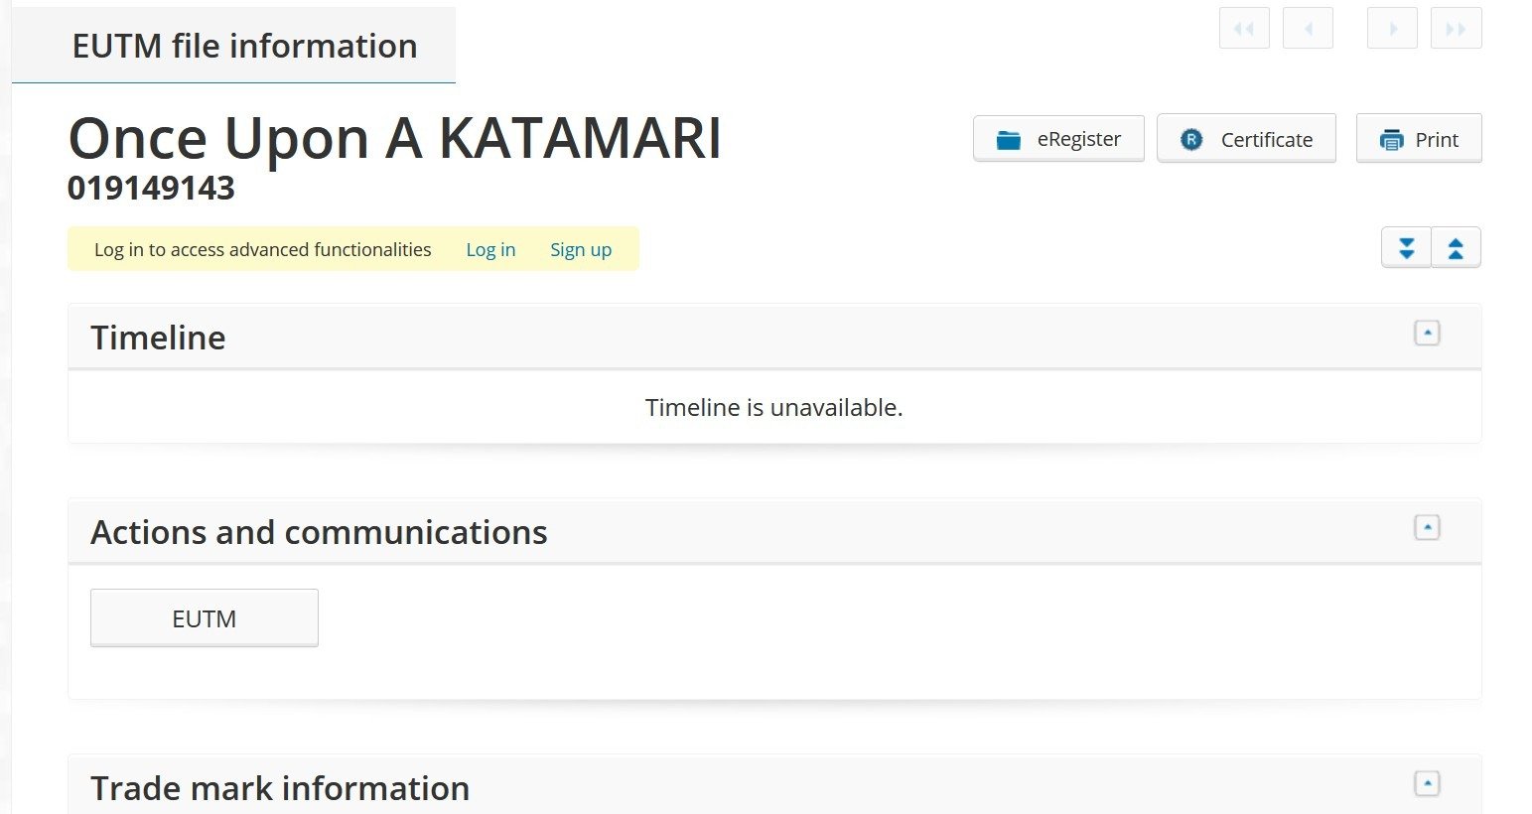This screenshot has height=814, width=1532.
Task: Click the Log in link
Action: (x=490, y=249)
